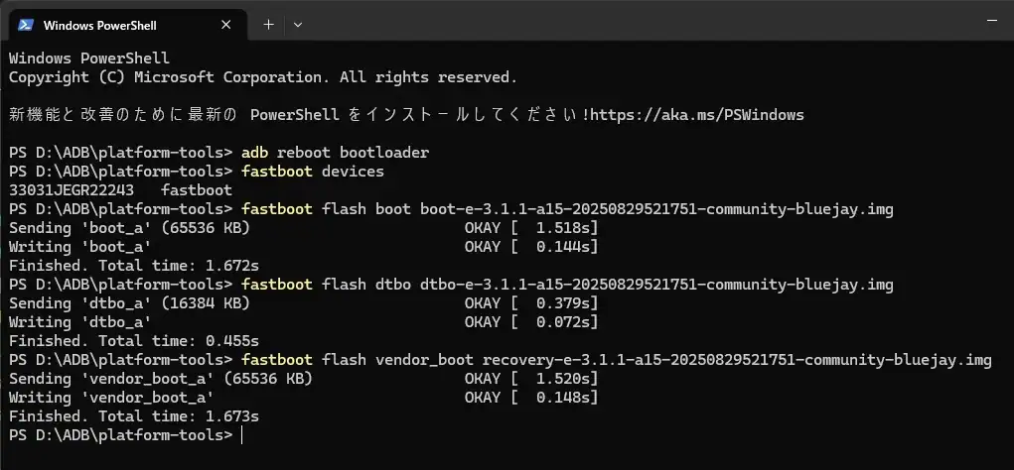Click the recovery-e-3.1.1 image filename
The image size is (1014, 470).
coord(736,360)
